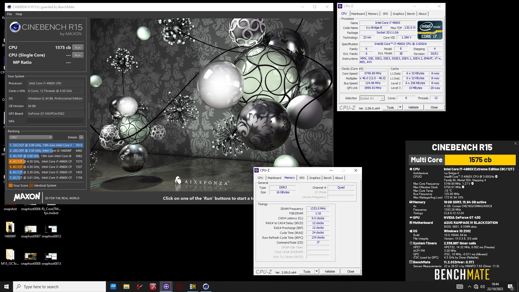Open the Cinebench Help menu

click(19, 14)
